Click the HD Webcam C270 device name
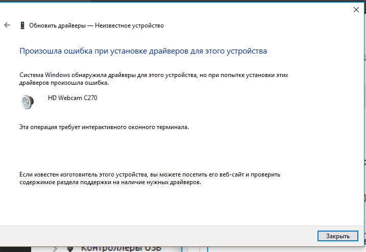This screenshot has width=366, height=252. tap(72, 98)
